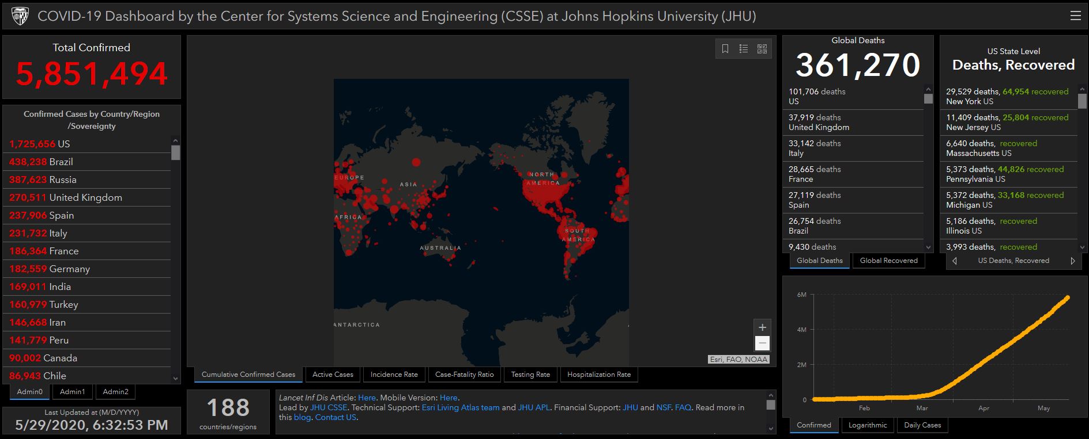Select the '146,668 Iran' row
1089x439 pixels.
tap(87, 322)
